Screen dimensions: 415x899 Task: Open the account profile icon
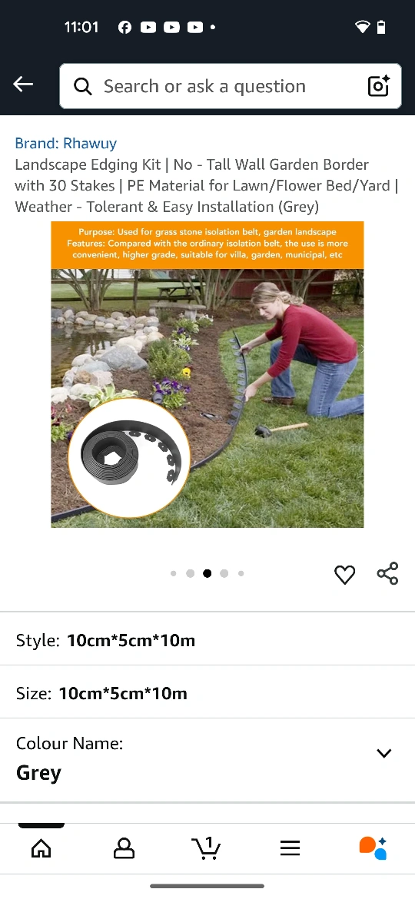[x=124, y=848]
